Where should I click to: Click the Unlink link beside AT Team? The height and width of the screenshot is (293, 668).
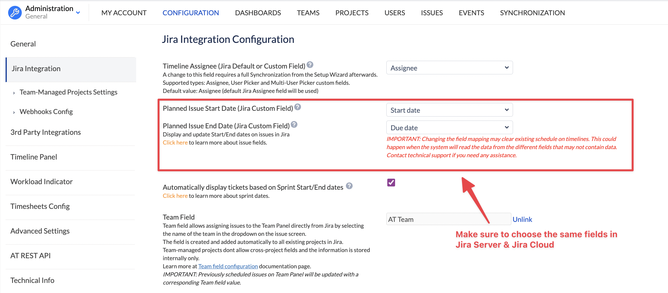click(x=522, y=220)
